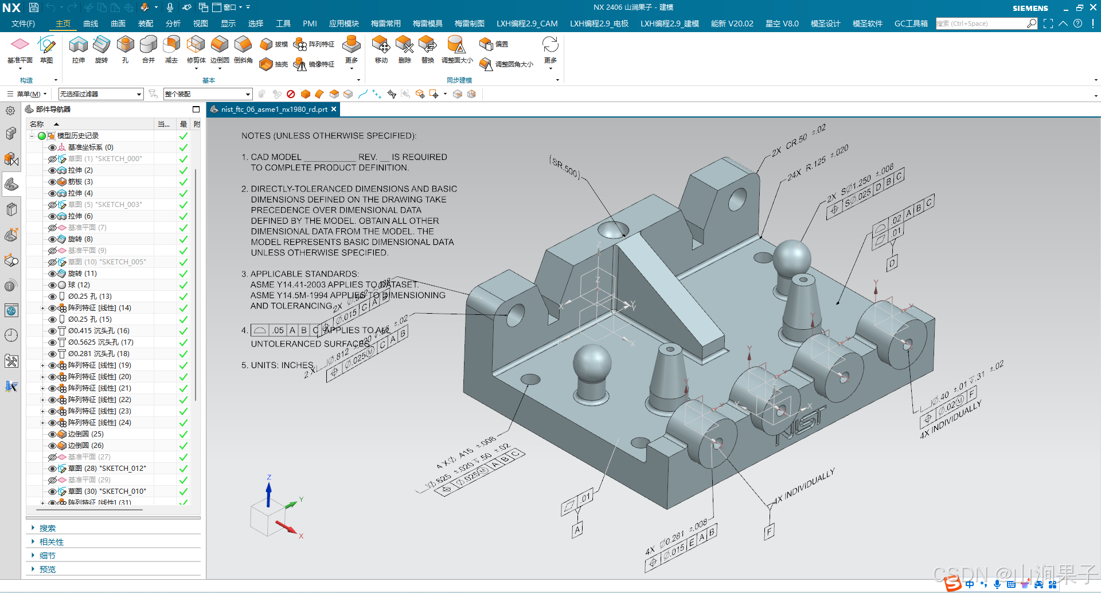
Task: Toggle visibility eye of 草图 (1) SKETCH_000
Action: pyautogui.click(x=52, y=159)
